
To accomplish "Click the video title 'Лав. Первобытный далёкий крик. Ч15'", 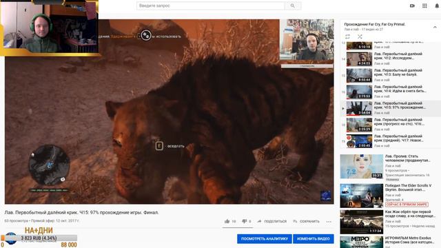I will coord(81,213).
